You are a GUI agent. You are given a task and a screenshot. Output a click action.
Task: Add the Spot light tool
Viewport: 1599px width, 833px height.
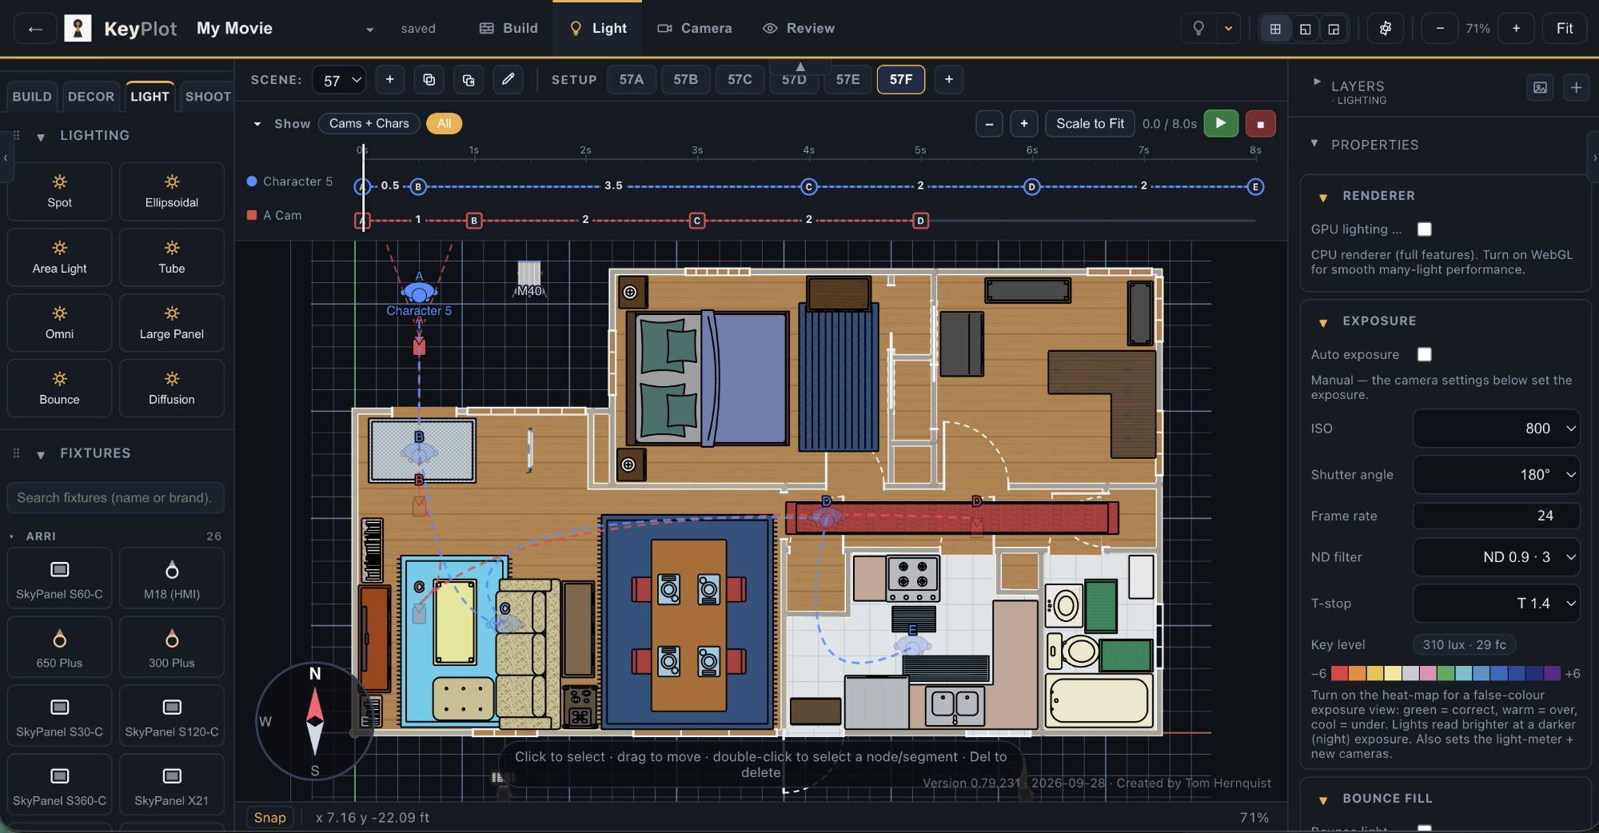[59, 192]
